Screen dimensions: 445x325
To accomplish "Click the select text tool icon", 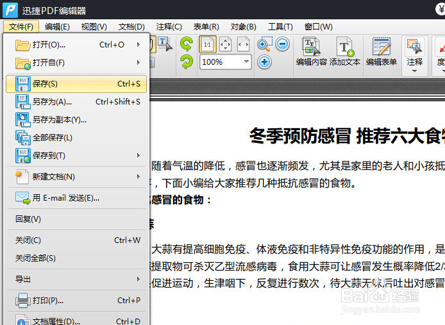I will click(165, 44).
